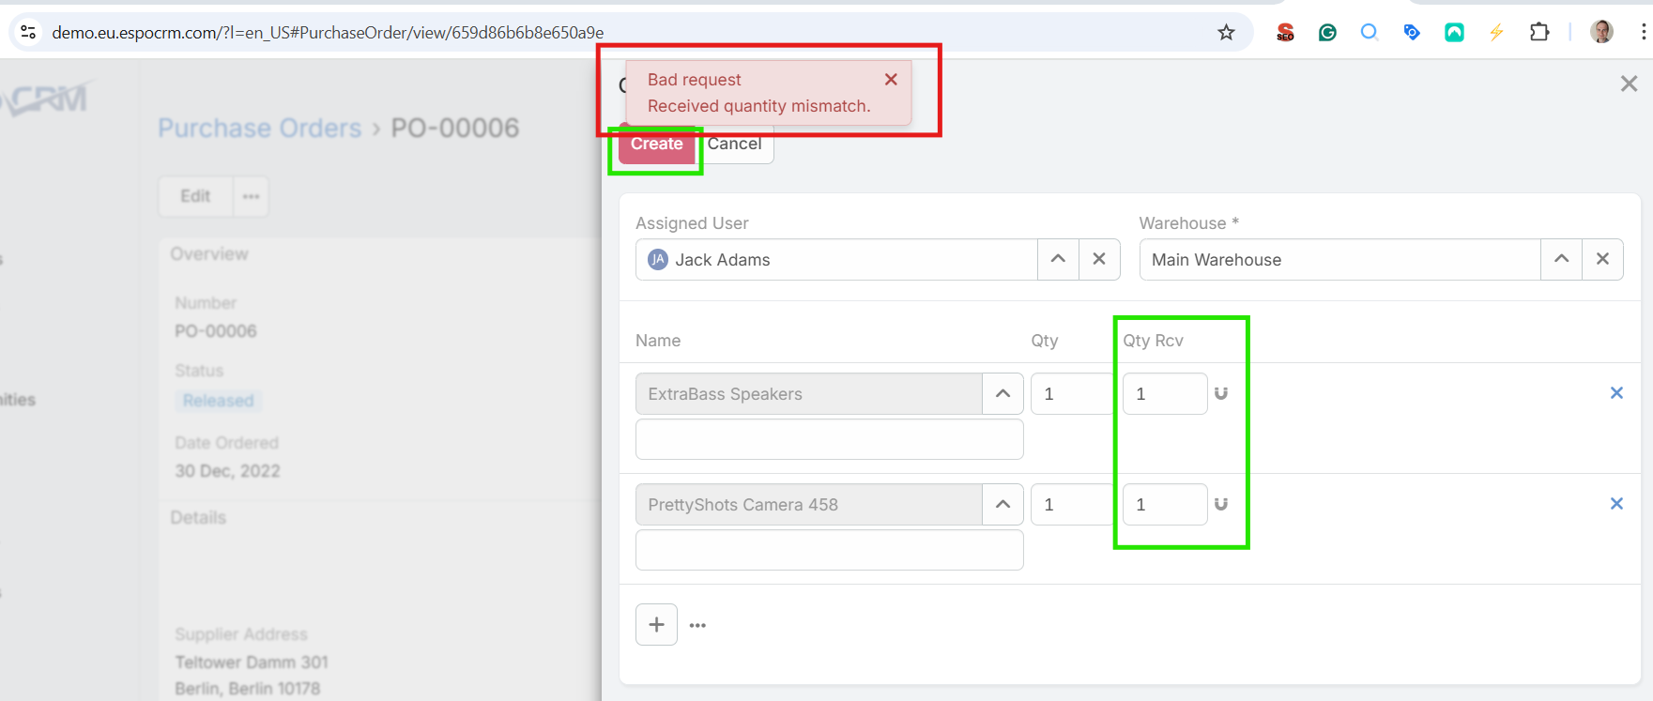Image resolution: width=1653 pixels, height=701 pixels.
Task: Click the Cancel button
Action: click(x=736, y=145)
